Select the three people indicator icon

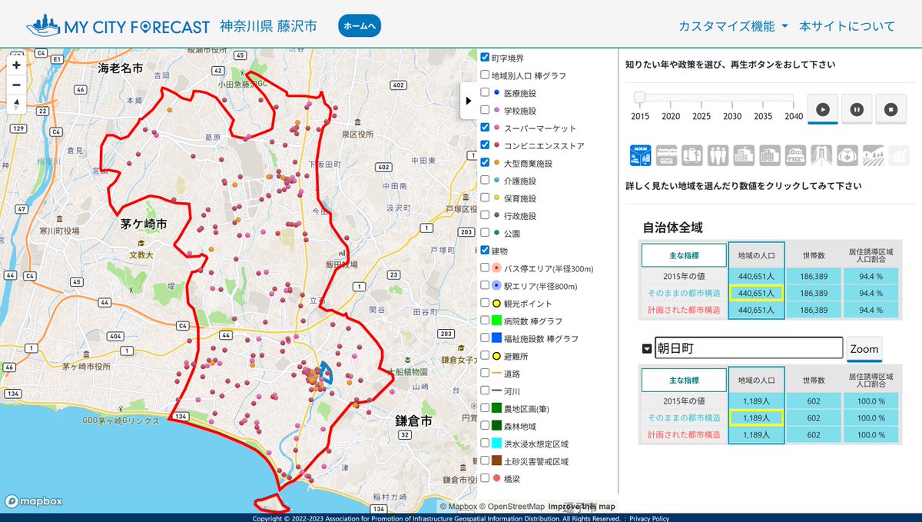(x=718, y=155)
